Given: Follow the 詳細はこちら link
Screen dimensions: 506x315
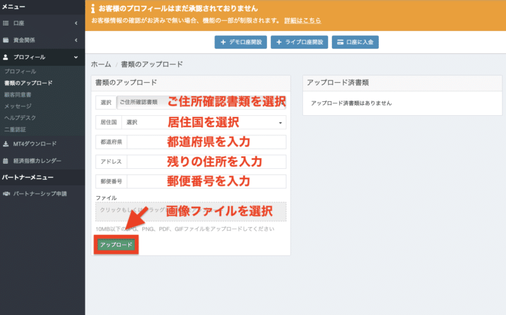Looking at the screenshot, I should (303, 21).
